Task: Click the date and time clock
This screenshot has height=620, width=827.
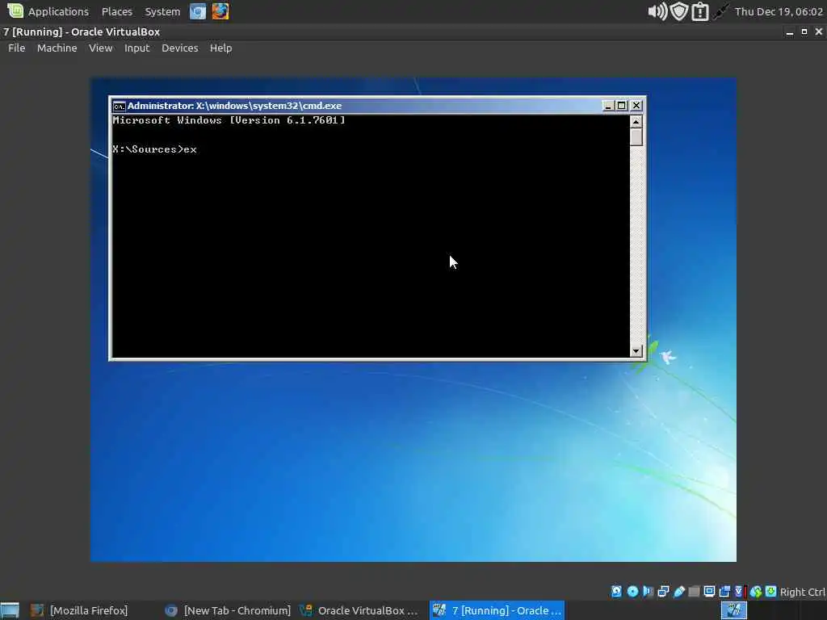Action: (x=779, y=11)
